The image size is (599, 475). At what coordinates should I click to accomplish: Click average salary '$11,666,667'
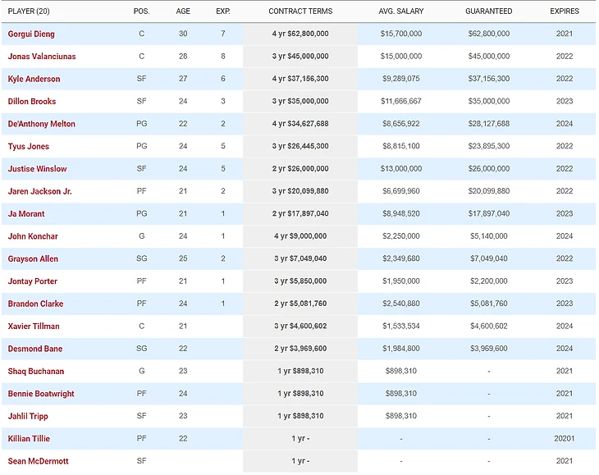[x=401, y=101]
